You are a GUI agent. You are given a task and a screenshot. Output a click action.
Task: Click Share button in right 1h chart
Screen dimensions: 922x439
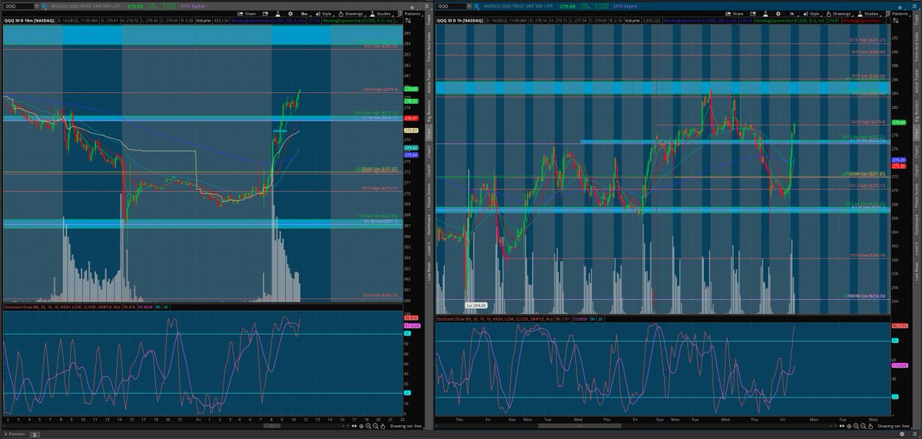coord(735,13)
